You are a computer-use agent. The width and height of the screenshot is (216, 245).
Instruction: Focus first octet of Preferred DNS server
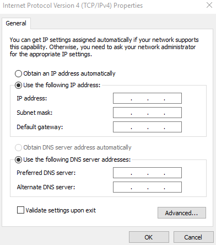coord(122,173)
